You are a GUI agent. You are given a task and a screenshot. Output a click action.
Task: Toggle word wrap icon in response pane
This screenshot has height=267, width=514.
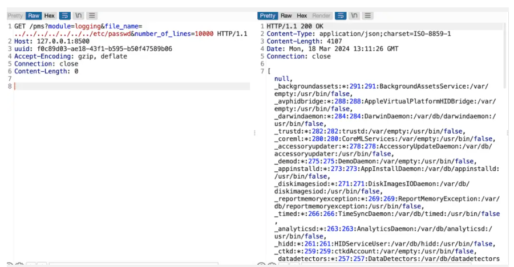[x=341, y=15]
